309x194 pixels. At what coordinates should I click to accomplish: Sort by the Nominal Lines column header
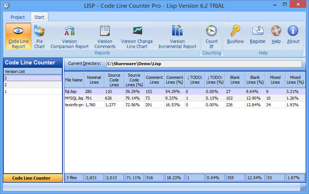coord(94,80)
